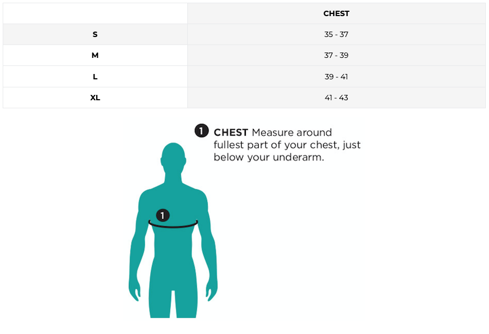Screen dimensions: 489x334
Task: Click the "below your underarm" text line
Action: click(x=268, y=158)
